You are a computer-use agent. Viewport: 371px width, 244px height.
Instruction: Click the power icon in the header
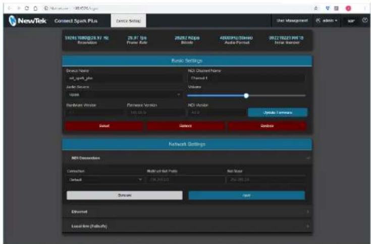tap(365, 20)
